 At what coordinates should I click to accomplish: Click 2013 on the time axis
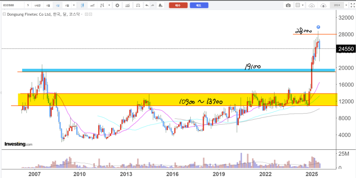coord(126,174)
